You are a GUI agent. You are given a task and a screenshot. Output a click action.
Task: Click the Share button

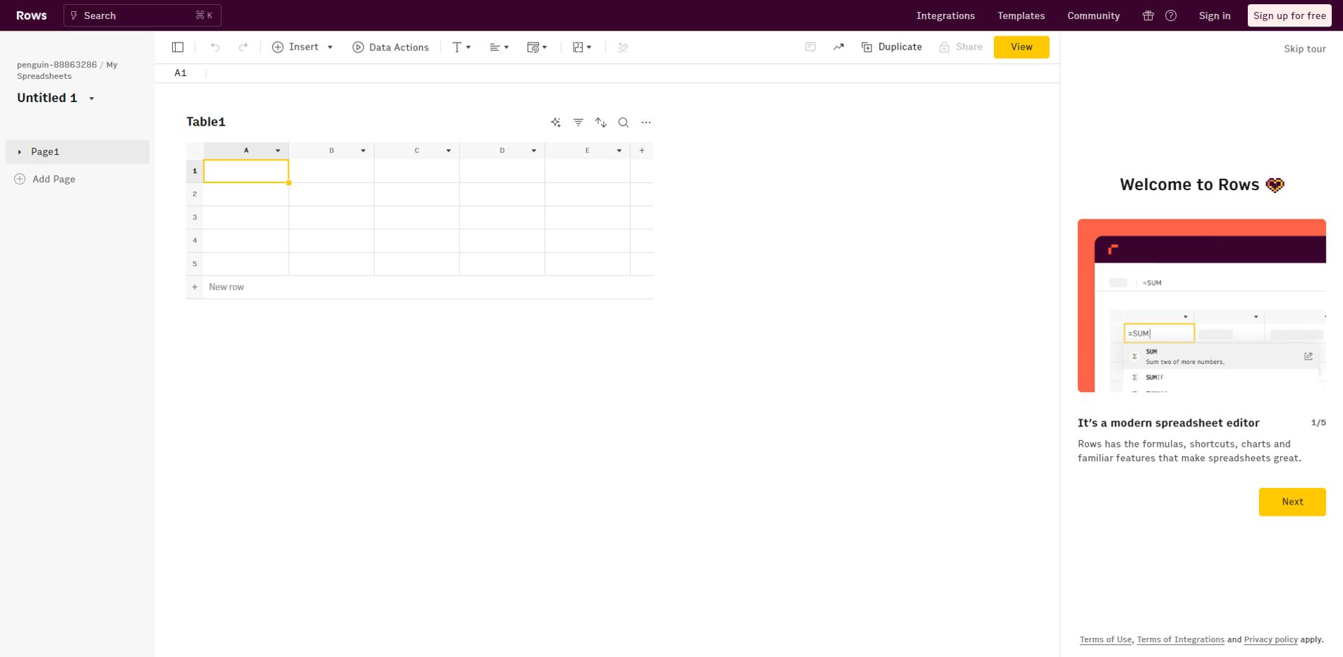[x=960, y=47]
